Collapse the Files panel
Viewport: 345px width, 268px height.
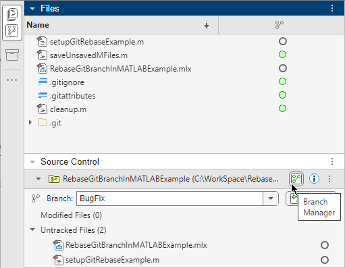click(x=32, y=9)
